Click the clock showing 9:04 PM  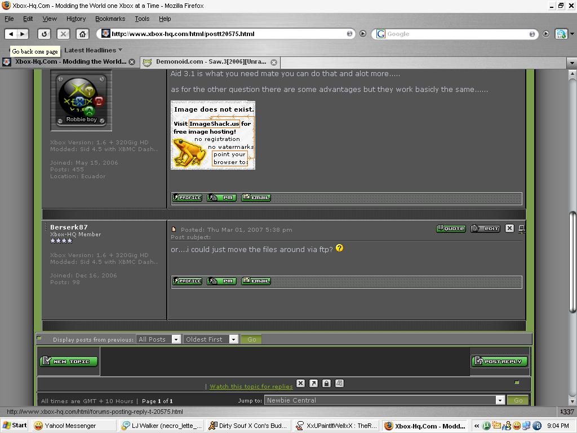(x=558, y=426)
